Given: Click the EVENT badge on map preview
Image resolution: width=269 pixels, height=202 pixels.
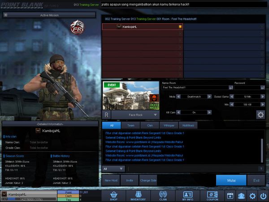Looking at the screenshot, I should coord(112,85).
